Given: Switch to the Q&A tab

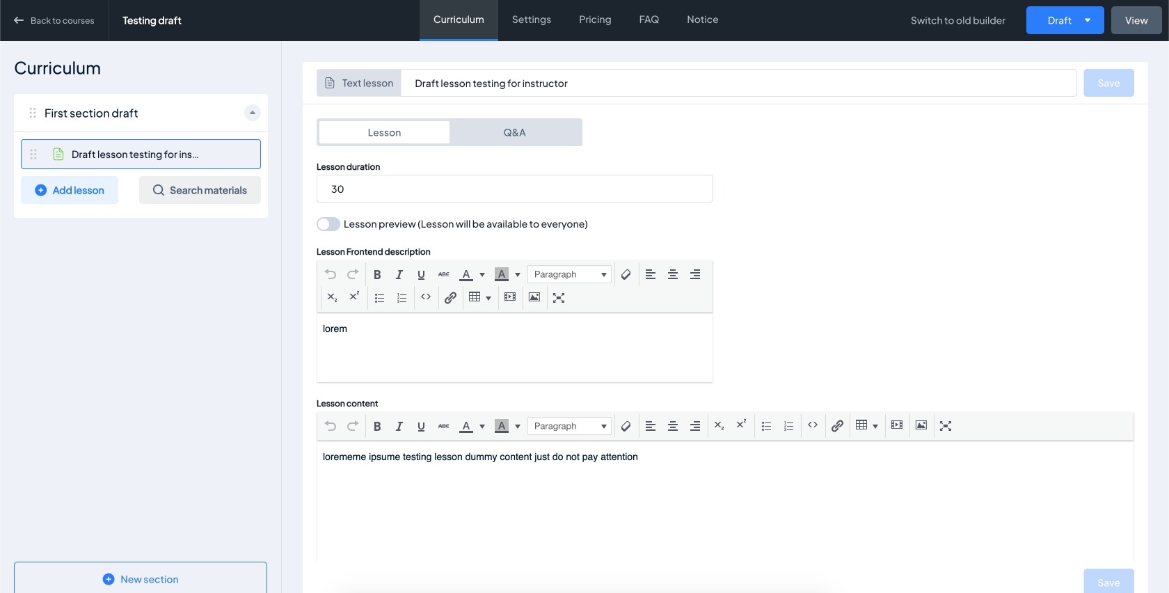Looking at the screenshot, I should [515, 132].
